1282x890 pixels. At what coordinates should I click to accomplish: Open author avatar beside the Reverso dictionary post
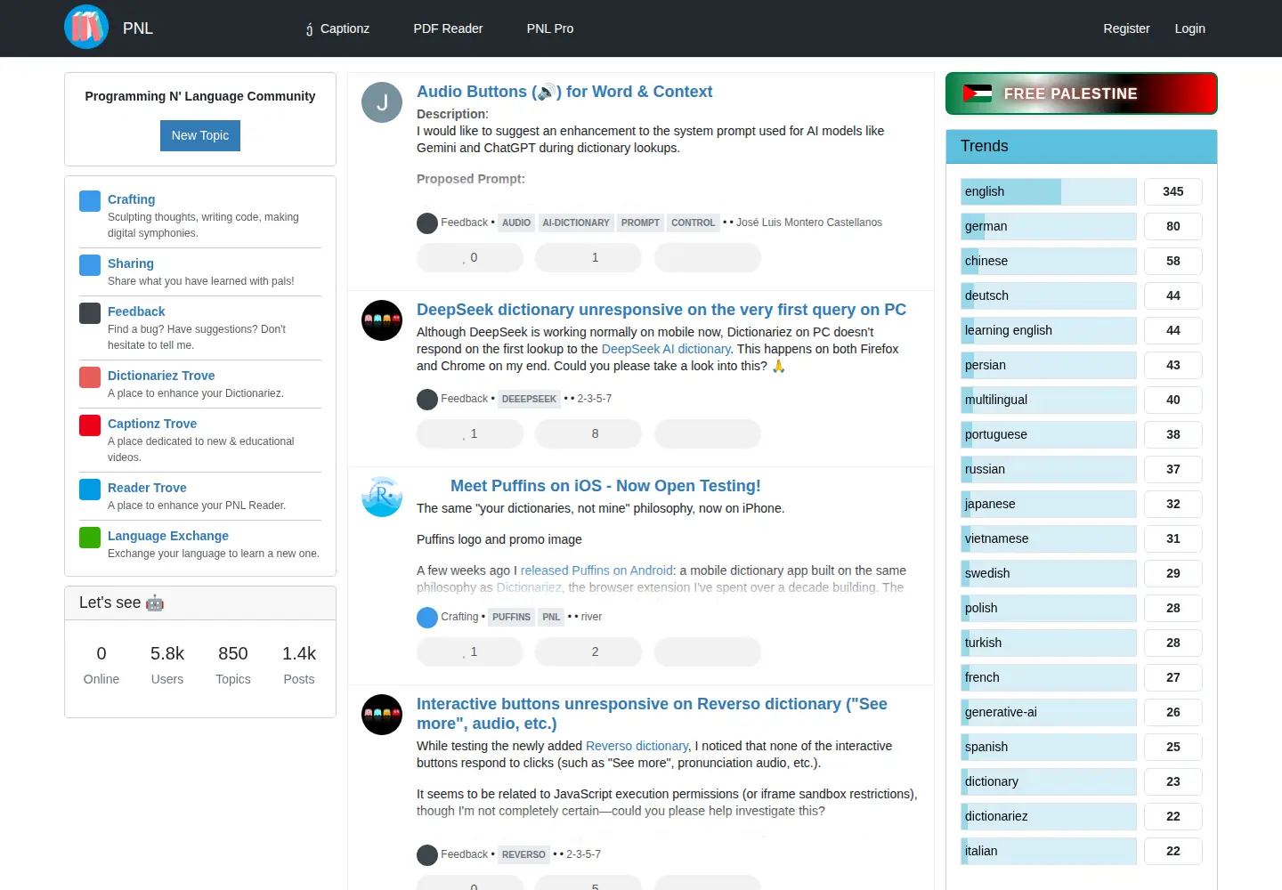coord(382,715)
